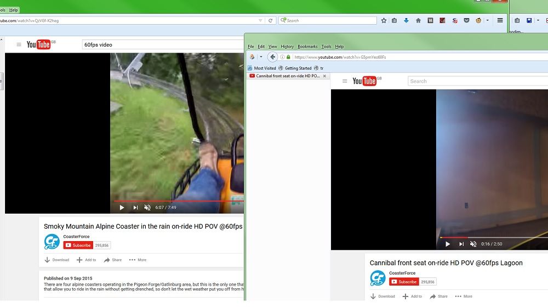
Task: Open the dropdown arrow next to the monkey icon
Action: [488, 21]
